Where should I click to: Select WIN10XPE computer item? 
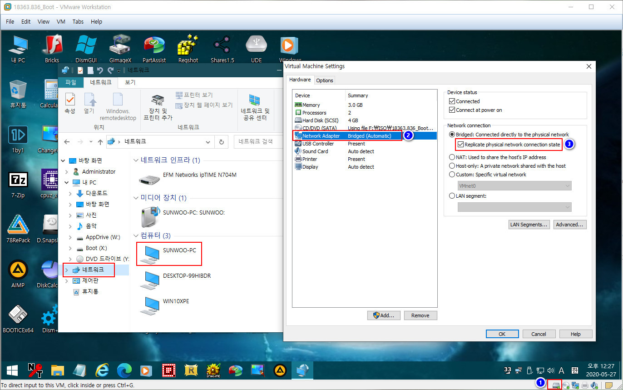coord(166,305)
